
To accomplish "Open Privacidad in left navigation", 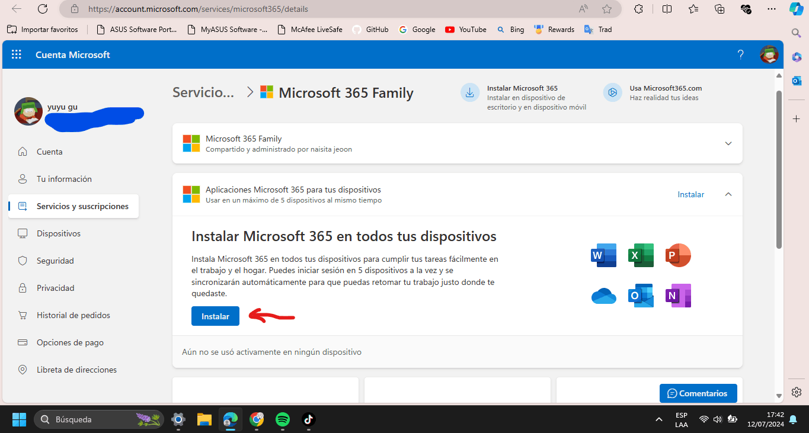I will point(73,288).
